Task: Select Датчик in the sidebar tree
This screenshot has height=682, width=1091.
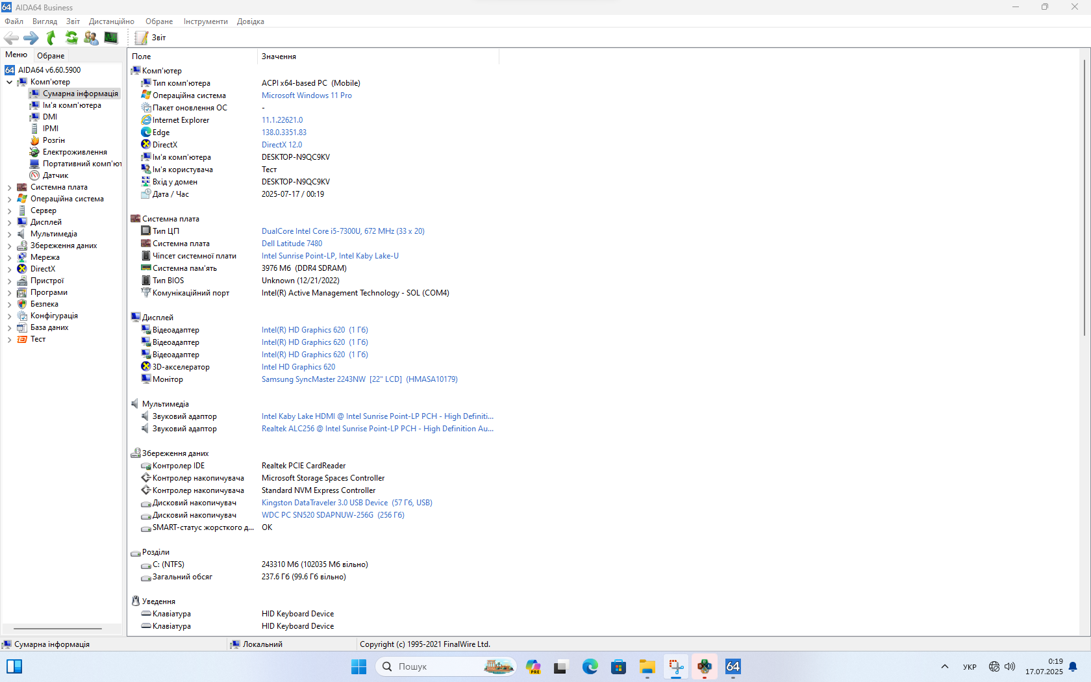Action: tap(55, 175)
